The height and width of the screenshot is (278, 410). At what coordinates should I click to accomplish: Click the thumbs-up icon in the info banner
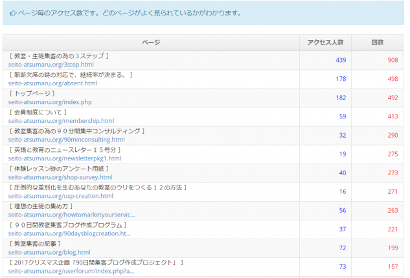13,13
